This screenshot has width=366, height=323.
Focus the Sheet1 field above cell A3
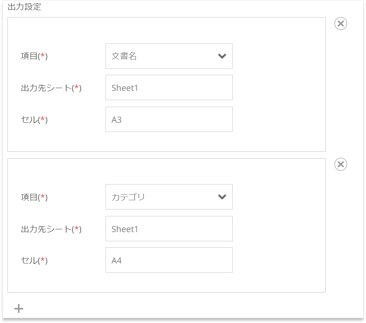pos(169,88)
